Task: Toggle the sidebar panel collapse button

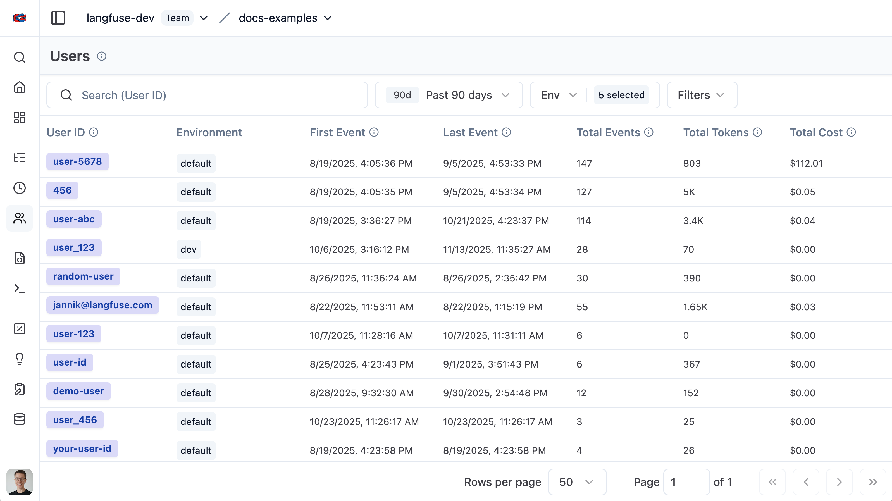Action: (58, 18)
